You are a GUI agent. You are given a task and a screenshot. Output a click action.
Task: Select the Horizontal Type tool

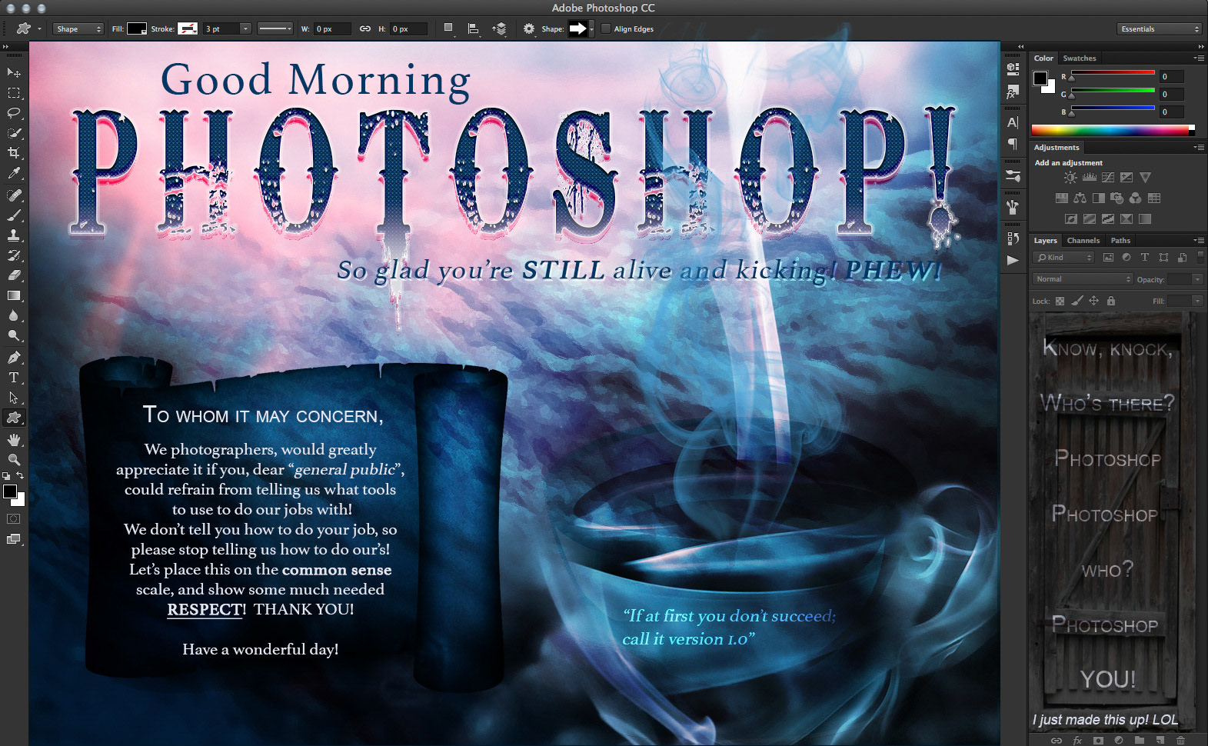14,377
